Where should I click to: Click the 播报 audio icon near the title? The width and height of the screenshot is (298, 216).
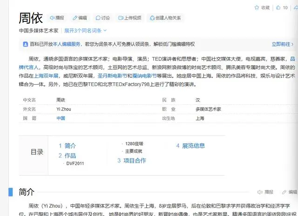[x=52, y=18]
